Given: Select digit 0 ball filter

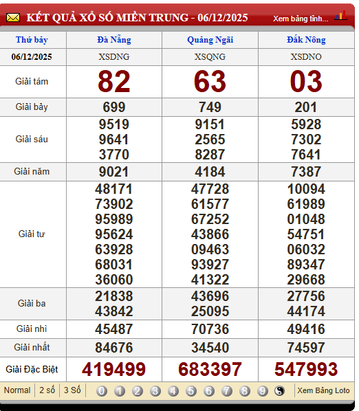Looking at the screenshot, I should point(102,391).
